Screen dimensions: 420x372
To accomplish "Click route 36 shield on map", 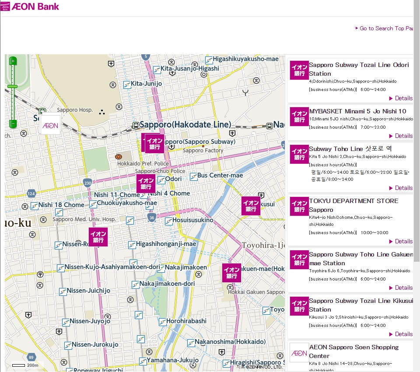I will point(152,218).
